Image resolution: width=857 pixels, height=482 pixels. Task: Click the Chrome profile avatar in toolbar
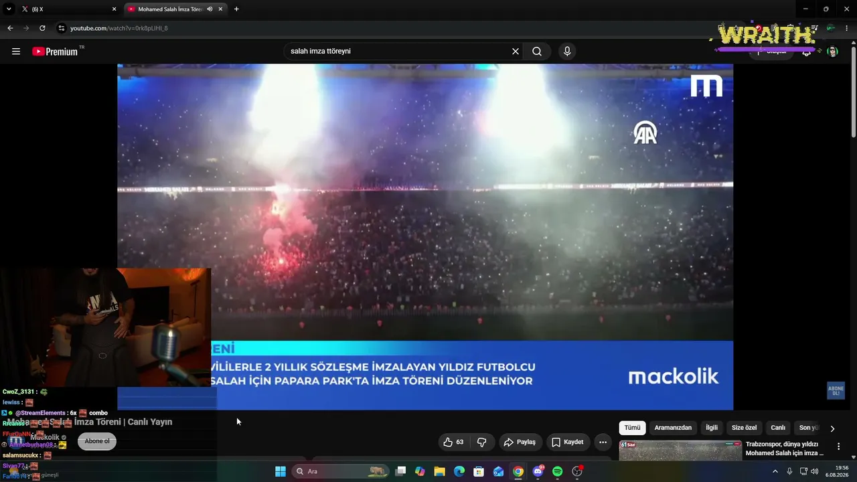pyautogui.click(x=831, y=28)
